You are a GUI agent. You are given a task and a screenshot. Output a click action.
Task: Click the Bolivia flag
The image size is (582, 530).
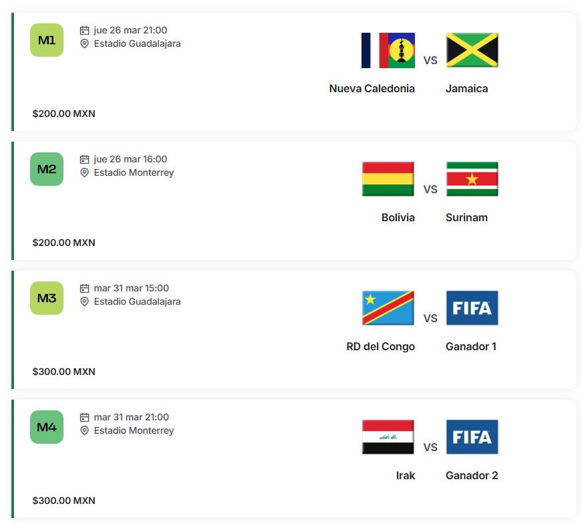pos(388,179)
